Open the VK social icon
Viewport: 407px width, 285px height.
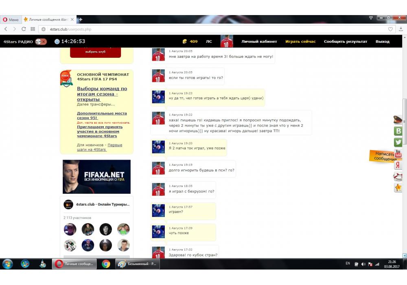click(x=398, y=131)
